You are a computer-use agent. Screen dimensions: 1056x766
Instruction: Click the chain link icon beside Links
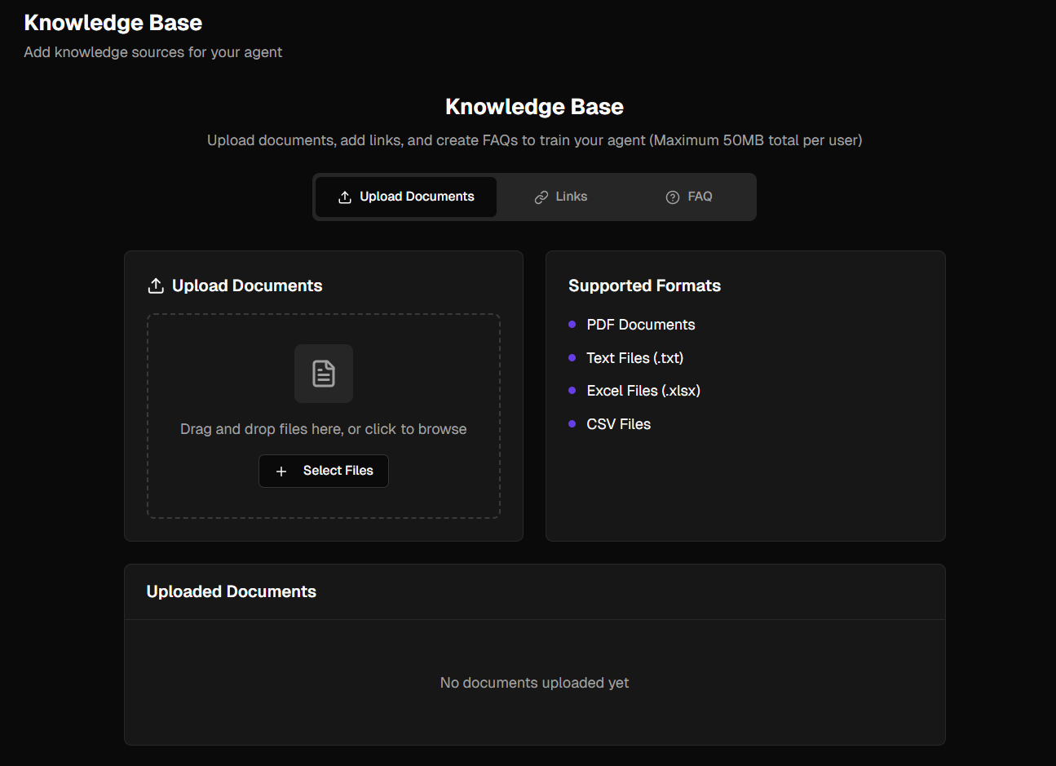tap(541, 197)
